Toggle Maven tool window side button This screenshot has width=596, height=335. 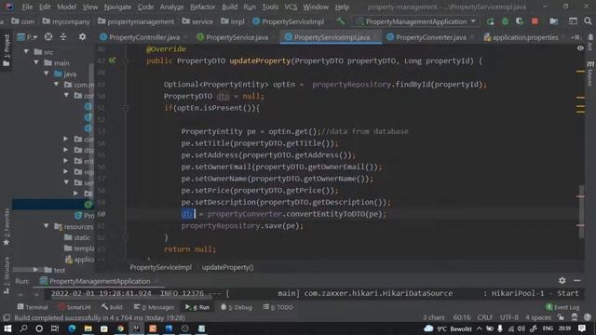point(590,74)
